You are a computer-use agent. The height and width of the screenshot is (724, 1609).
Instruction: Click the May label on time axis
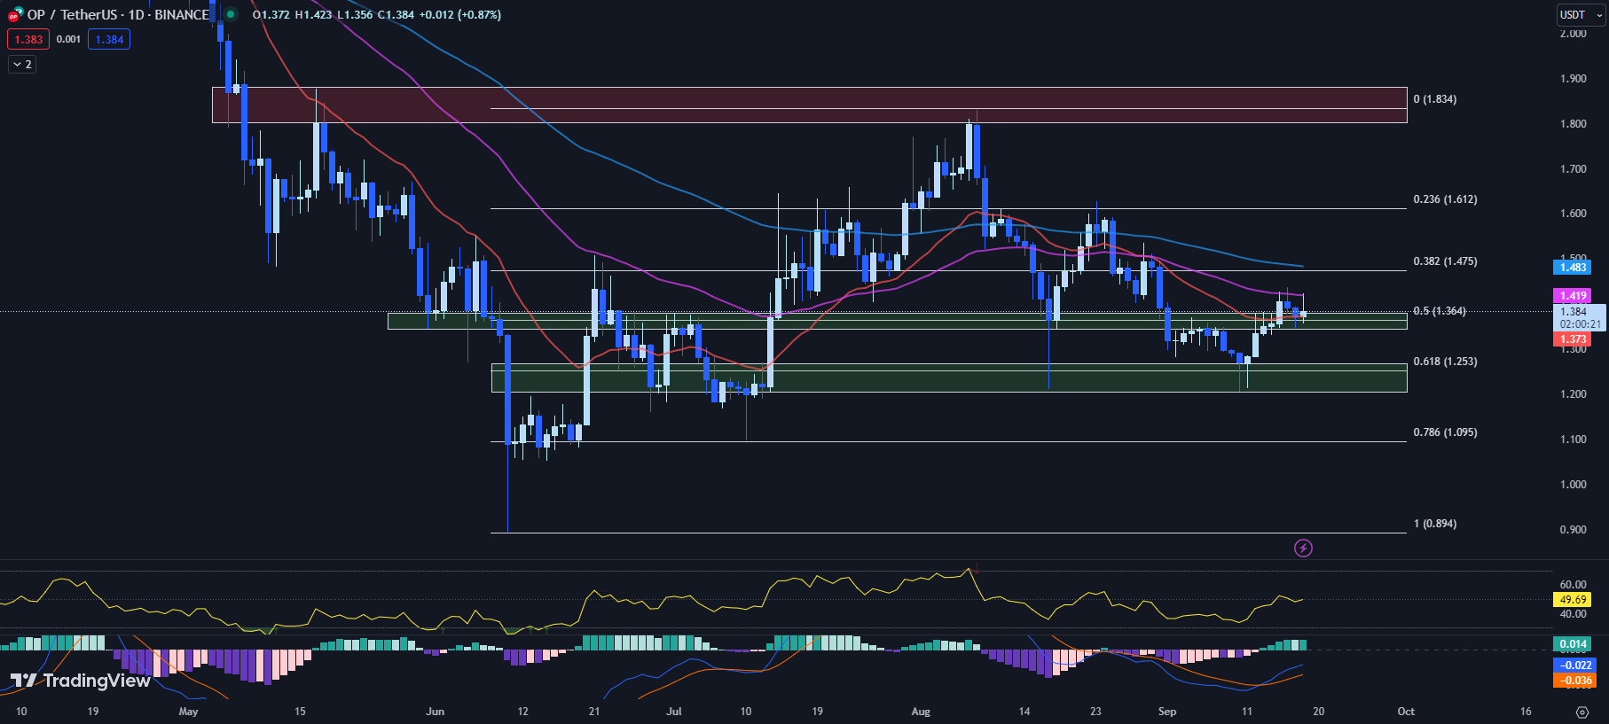(x=188, y=712)
